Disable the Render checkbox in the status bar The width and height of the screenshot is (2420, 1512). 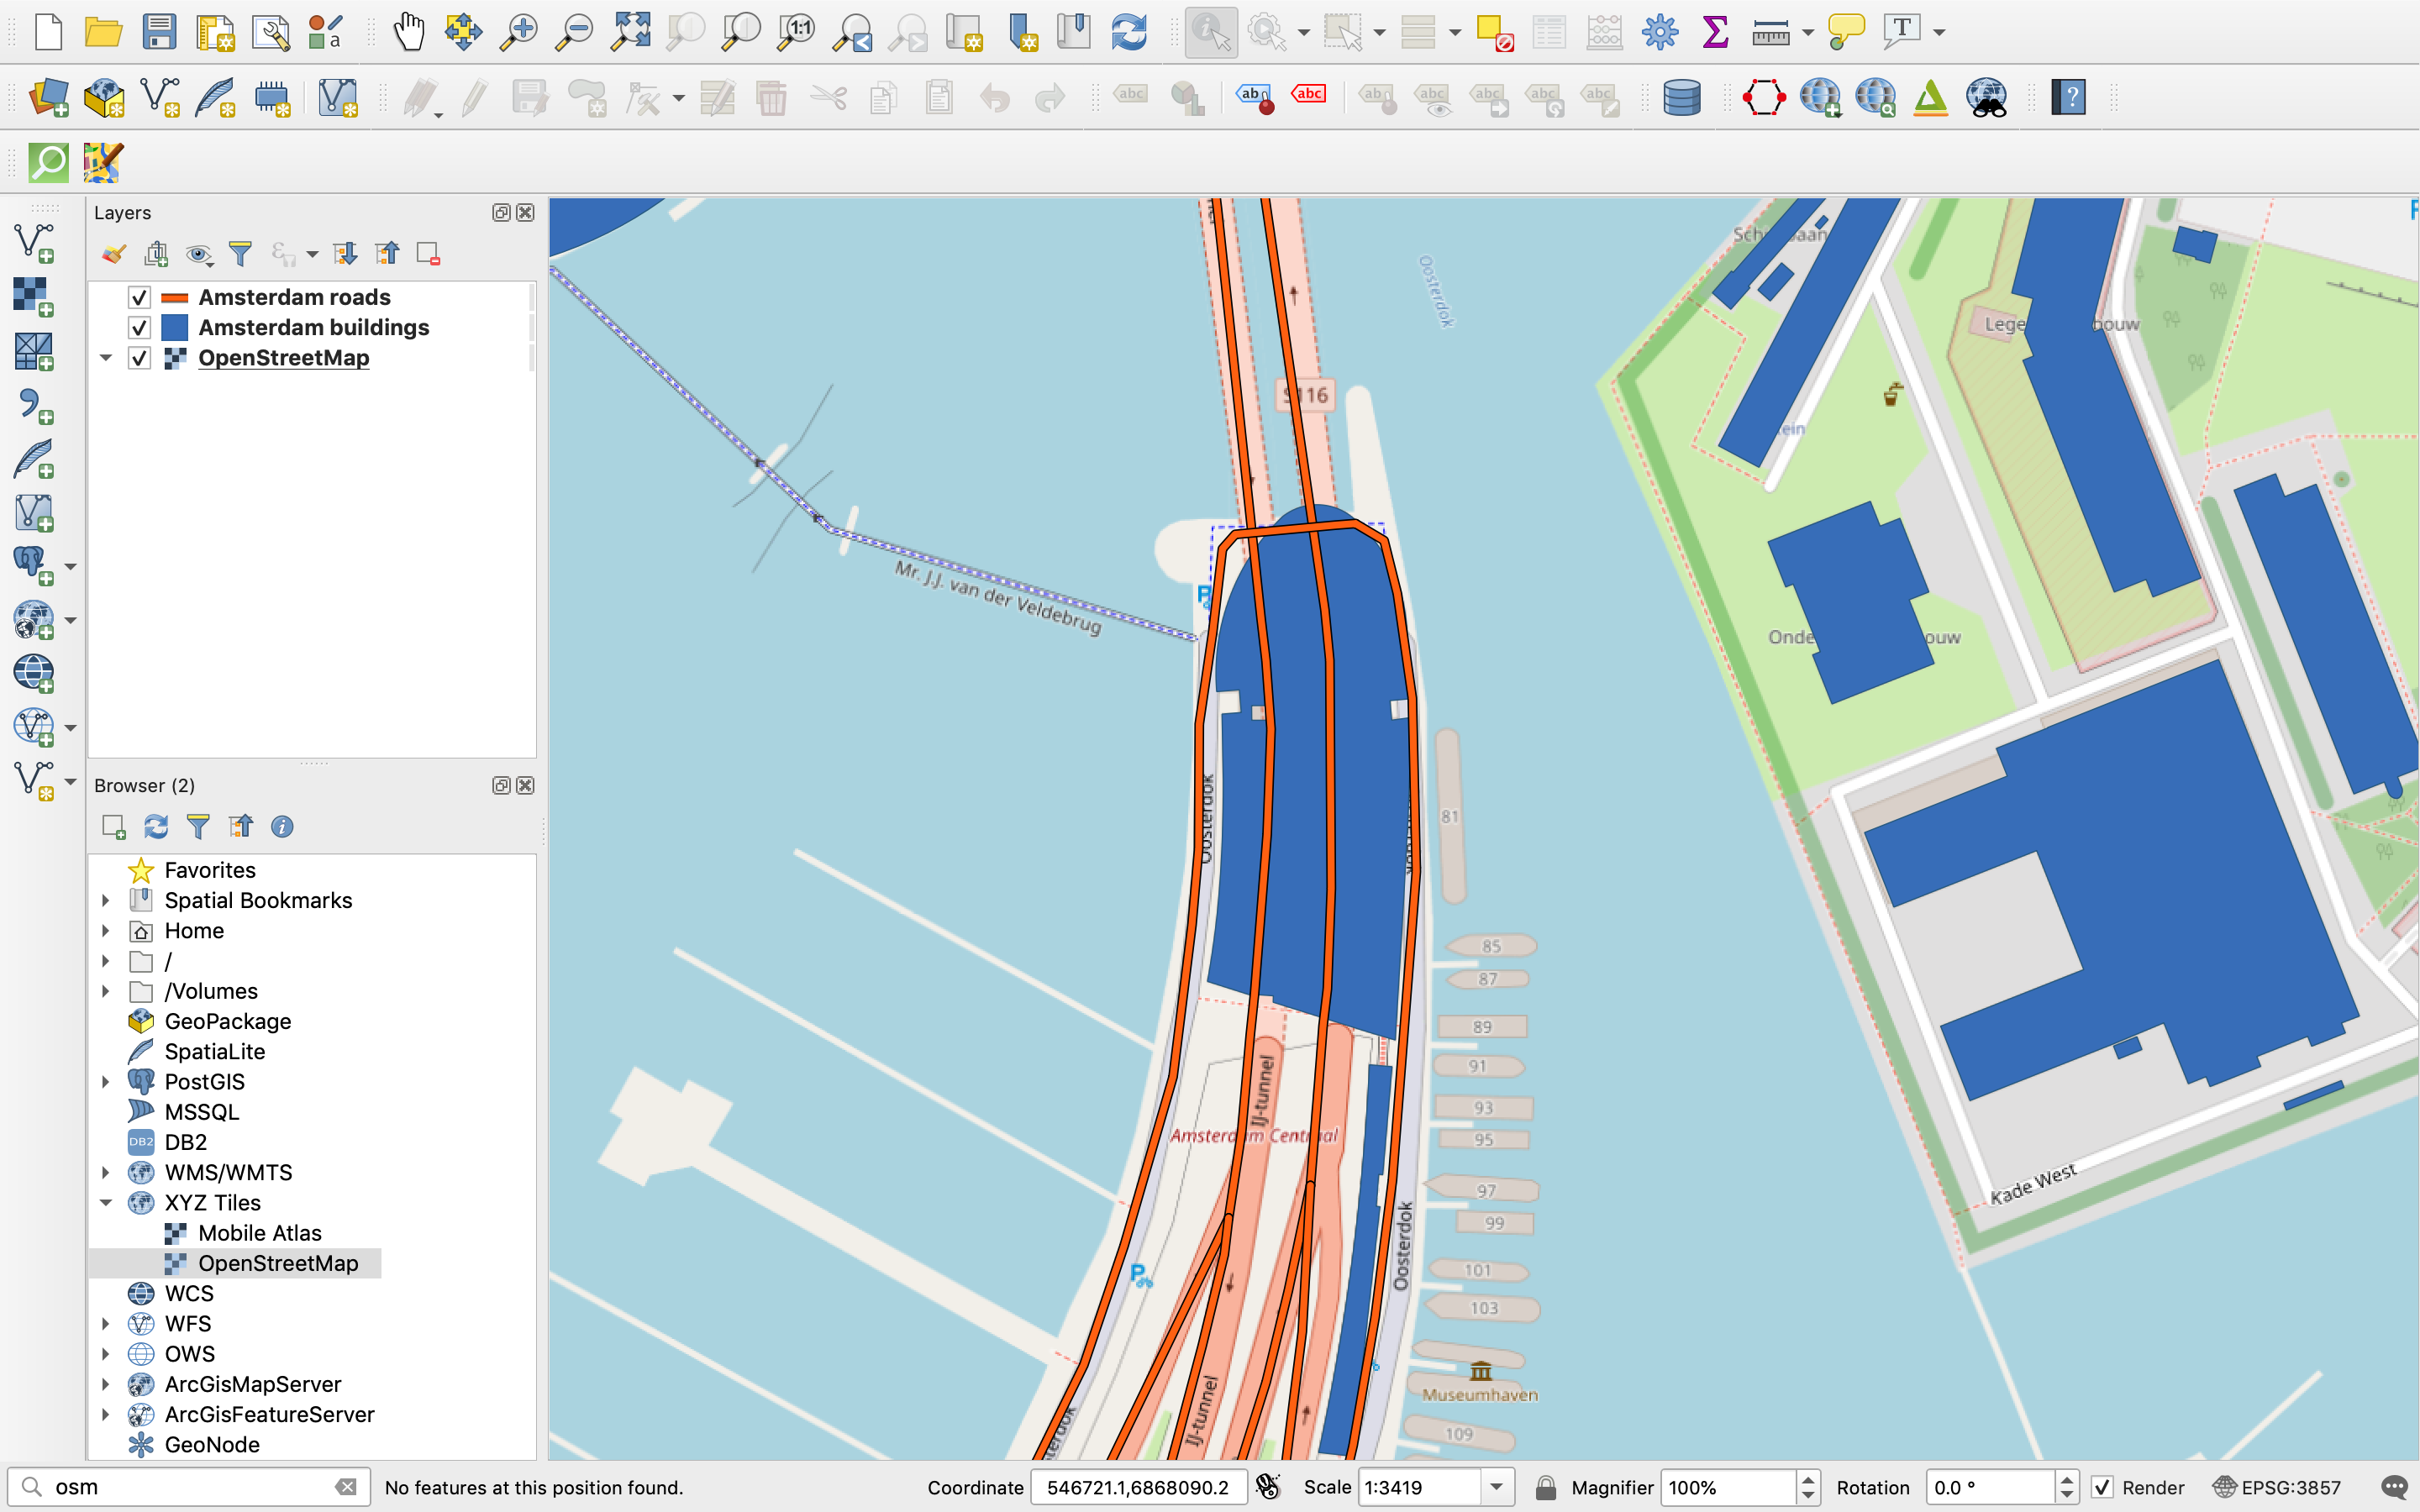[2102, 1487]
